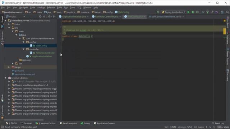Open the Database side panel
The height and width of the screenshot is (129, 230).
pyautogui.click(x=227, y=75)
